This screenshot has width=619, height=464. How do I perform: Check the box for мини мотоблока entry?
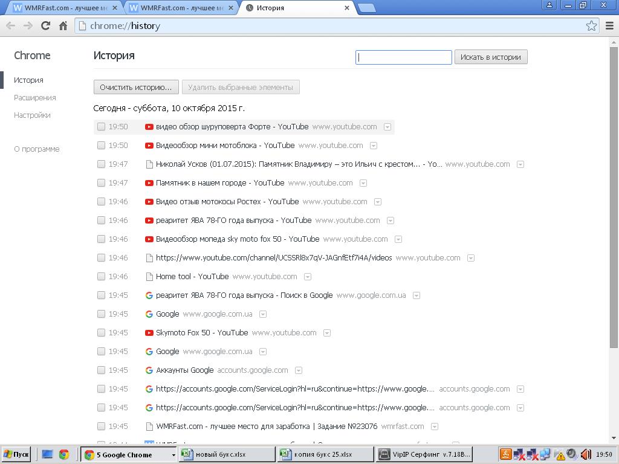pos(101,146)
